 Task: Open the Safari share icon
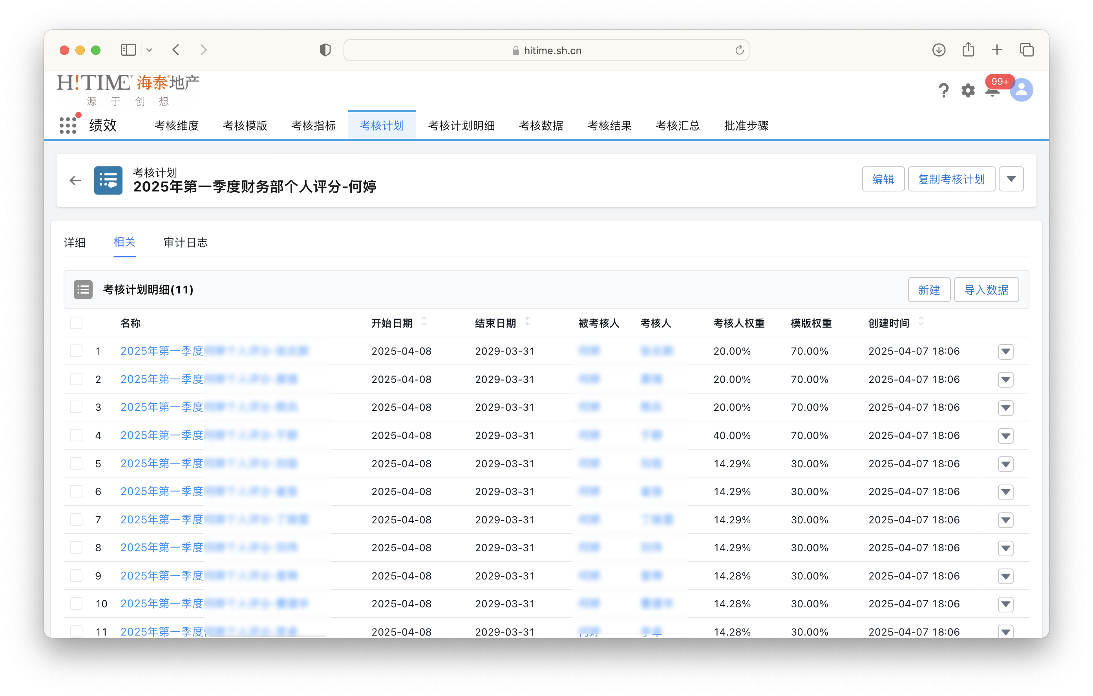pos(968,49)
